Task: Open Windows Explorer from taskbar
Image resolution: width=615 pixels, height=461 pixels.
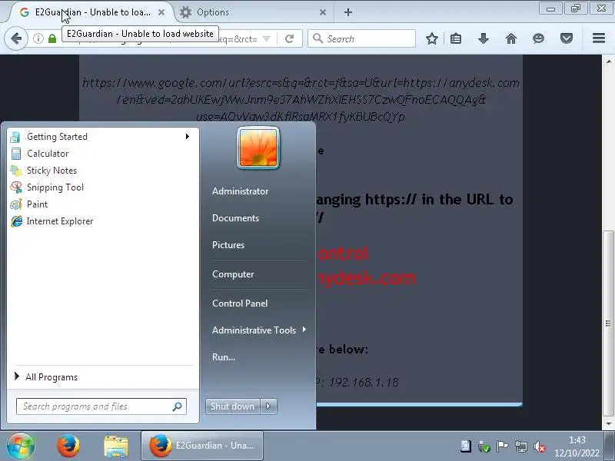Action: (116, 446)
